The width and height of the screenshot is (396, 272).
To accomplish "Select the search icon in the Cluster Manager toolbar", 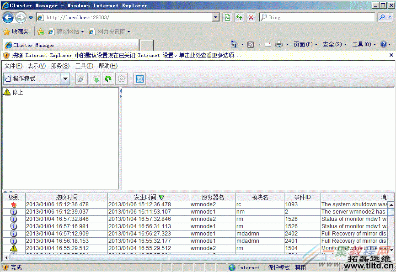I will pos(80,78).
